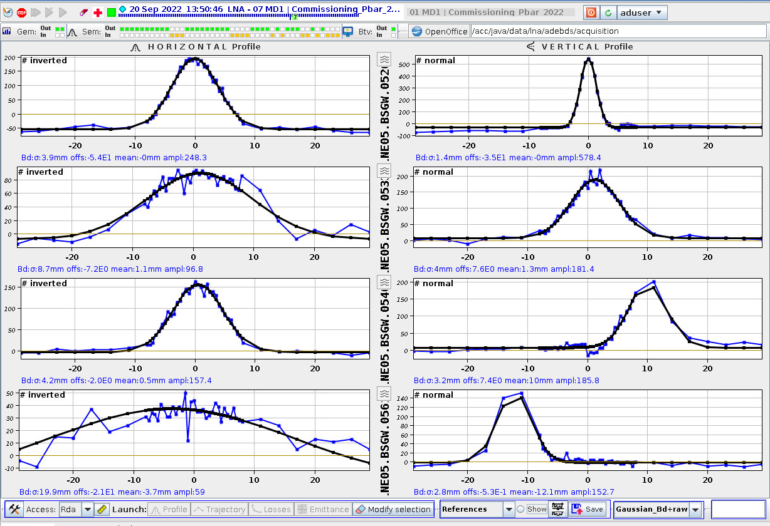Click the green refresh icon beside aduser

608,13
